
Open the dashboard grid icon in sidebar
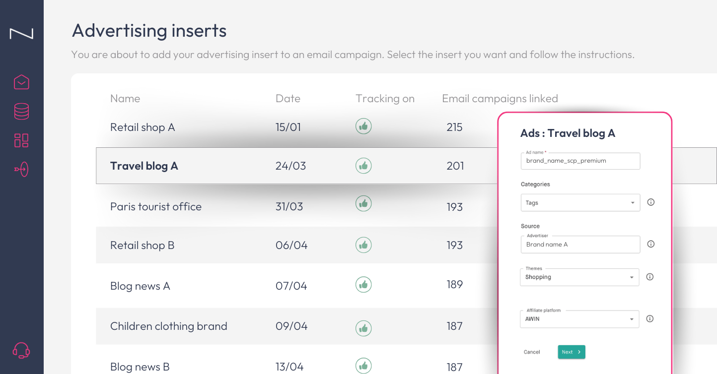coord(21,140)
